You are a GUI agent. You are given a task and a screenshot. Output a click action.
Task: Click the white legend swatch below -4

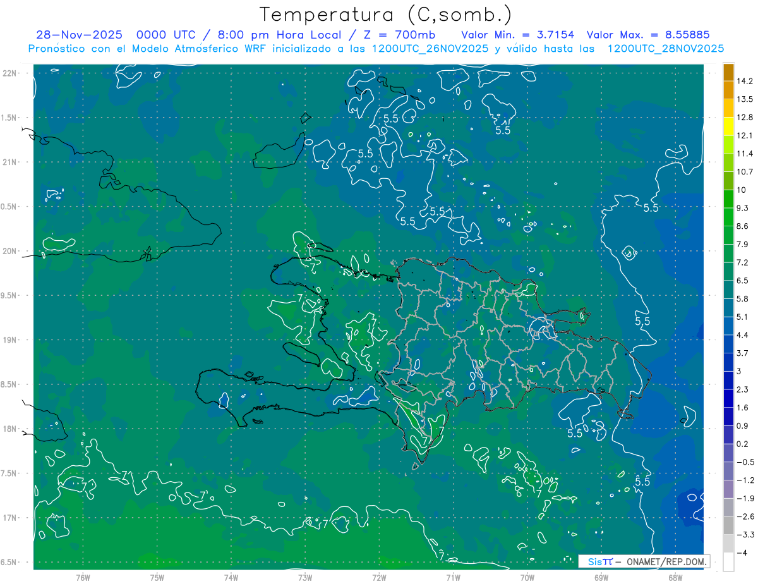tap(728, 562)
